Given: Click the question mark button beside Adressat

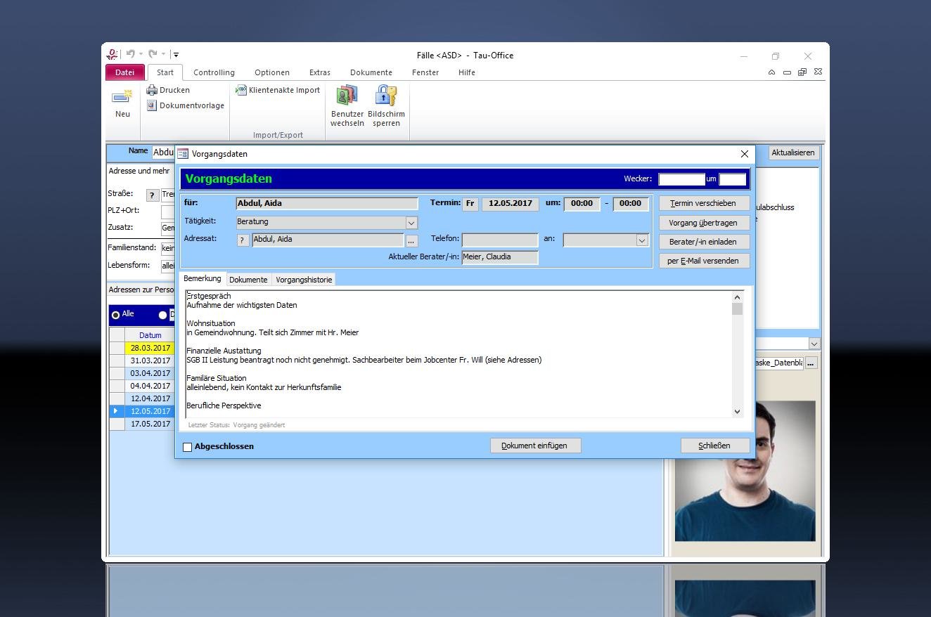Looking at the screenshot, I should (x=243, y=240).
